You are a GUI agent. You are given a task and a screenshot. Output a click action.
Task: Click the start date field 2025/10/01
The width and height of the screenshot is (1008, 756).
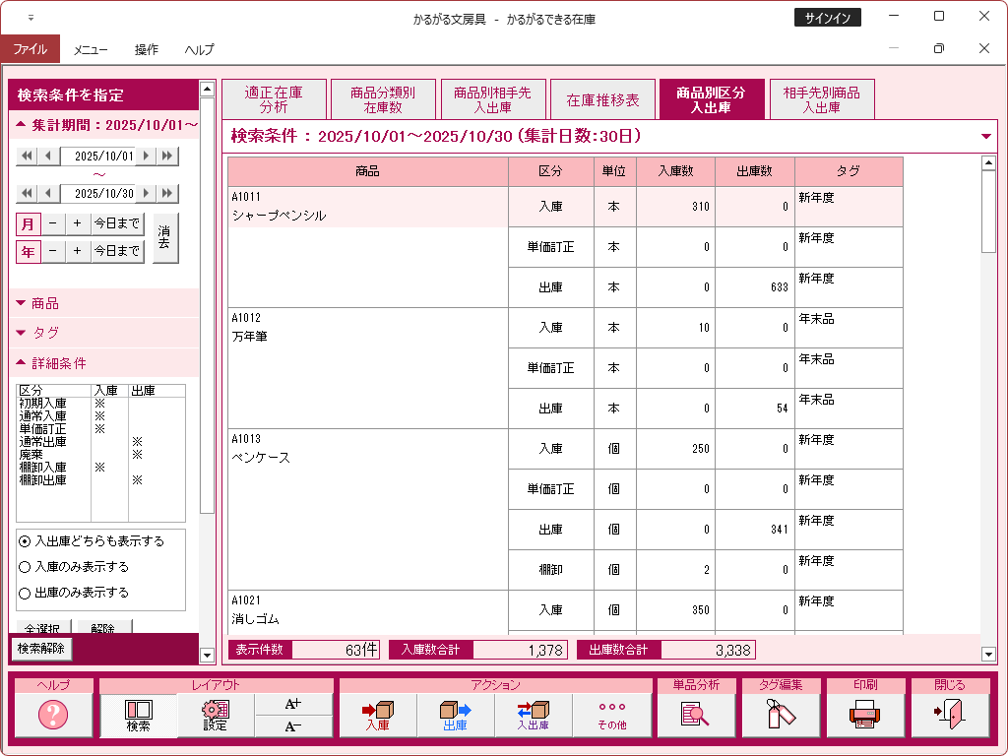click(103, 156)
